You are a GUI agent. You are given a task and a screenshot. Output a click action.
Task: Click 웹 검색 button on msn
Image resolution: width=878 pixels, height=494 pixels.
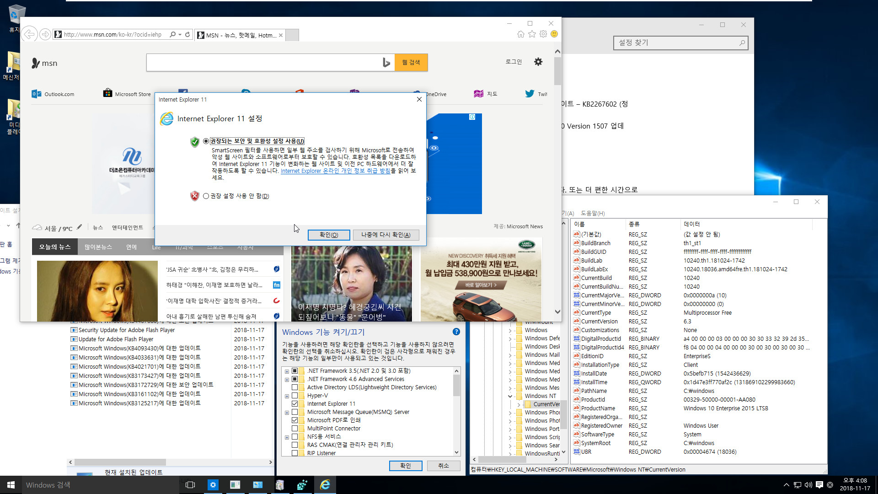point(411,63)
